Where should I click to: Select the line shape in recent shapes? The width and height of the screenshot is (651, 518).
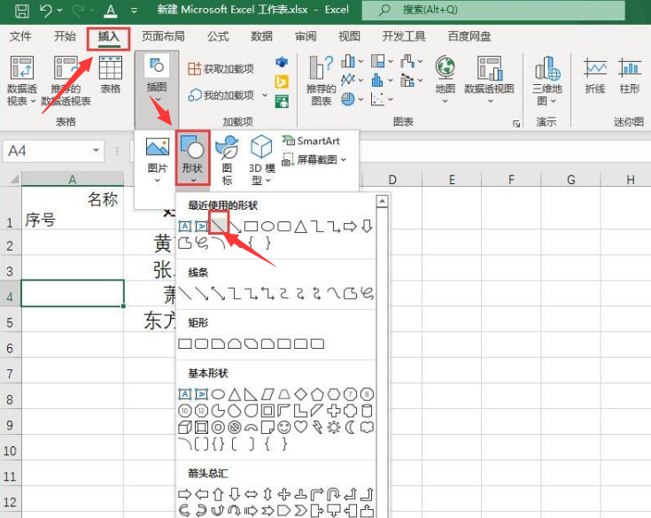pos(218,226)
